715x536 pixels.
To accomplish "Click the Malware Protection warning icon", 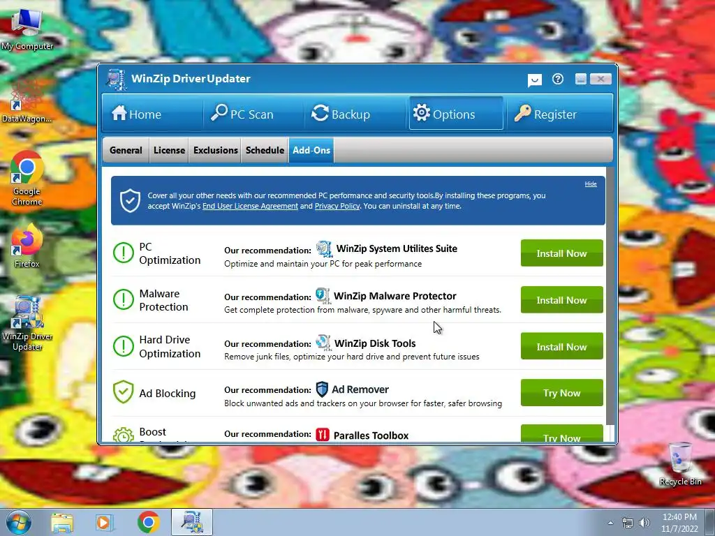I will [123, 299].
